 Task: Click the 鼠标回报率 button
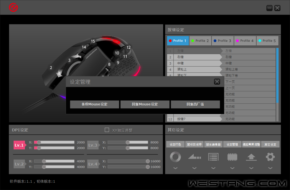194,144
